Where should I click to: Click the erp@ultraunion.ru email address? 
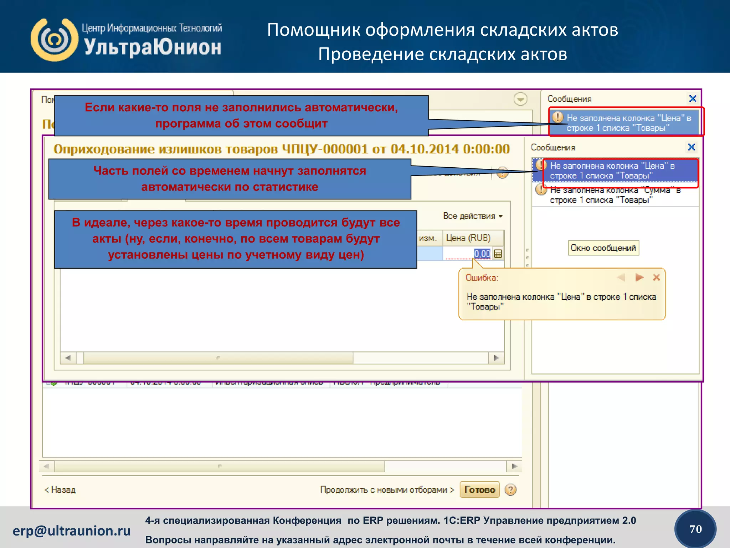click(72, 531)
